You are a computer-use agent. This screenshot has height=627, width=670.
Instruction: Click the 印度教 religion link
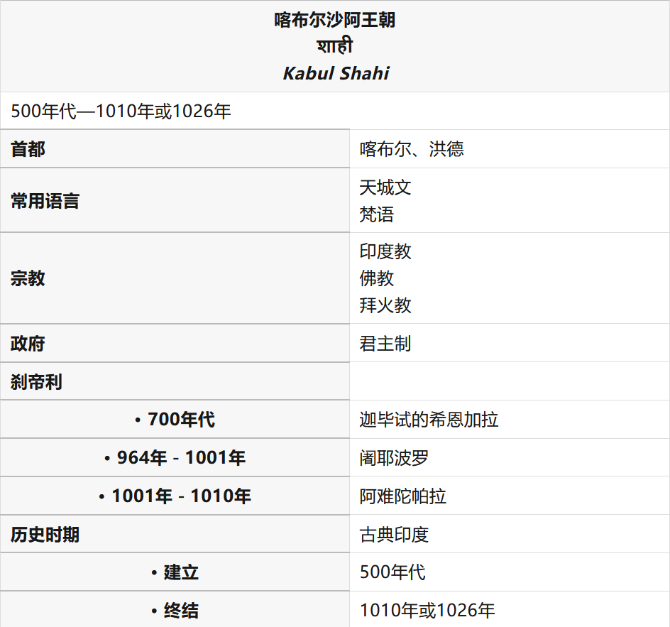tap(385, 251)
